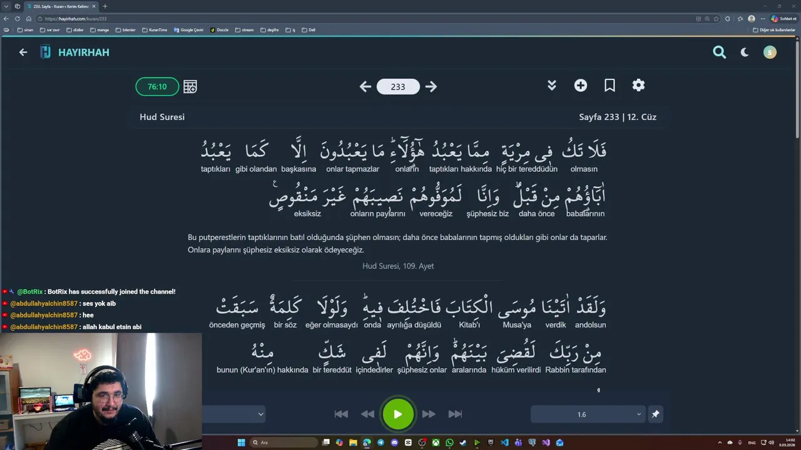Open the table grid icon beside the timer
The height and width of the screenshot is (450, 801).
pyautogui.click(x=190, y=87)
